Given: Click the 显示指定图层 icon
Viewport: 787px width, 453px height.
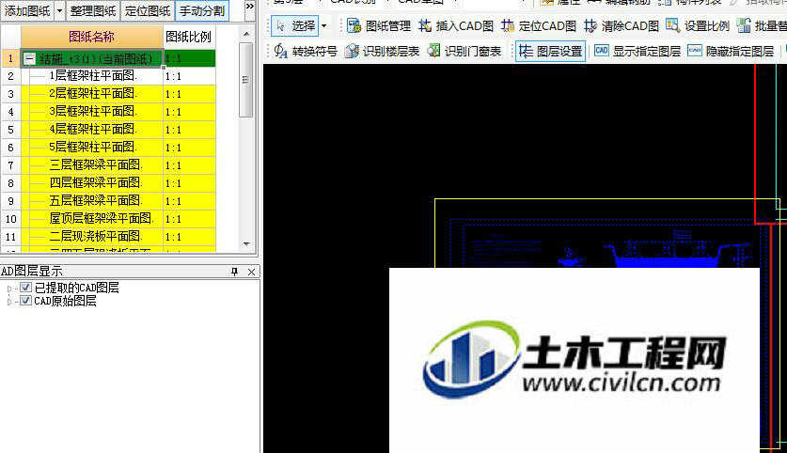Looking at the screenshot, I should [601, 51].
